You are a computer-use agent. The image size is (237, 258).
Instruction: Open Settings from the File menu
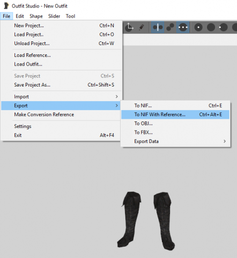pyautogui.click(x=61, y=126)
